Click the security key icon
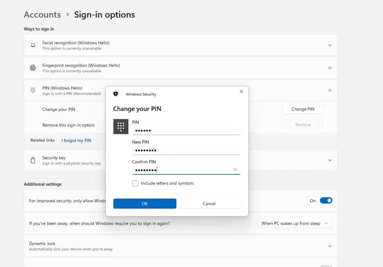Image resolution: width=383 pixels, height=267 pixels. tap(33, 160)
